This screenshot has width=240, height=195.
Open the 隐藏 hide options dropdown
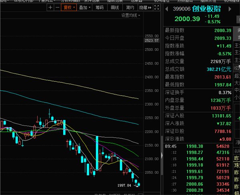(144, 7)
